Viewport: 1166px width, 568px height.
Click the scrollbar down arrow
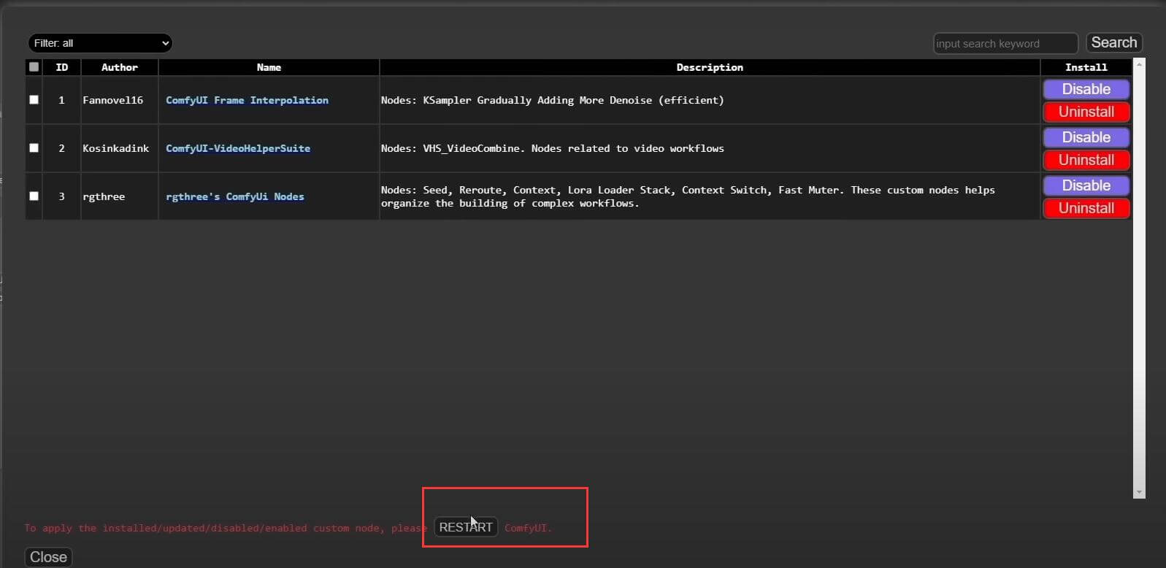pyautogui.click(x=1139, y=493)
